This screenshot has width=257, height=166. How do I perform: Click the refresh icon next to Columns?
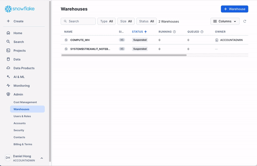(x=245, y=21)
